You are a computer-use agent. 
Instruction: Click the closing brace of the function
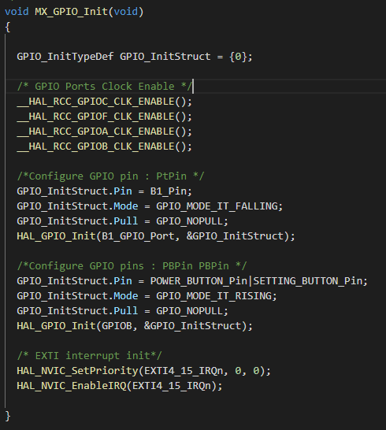[8, 416]
